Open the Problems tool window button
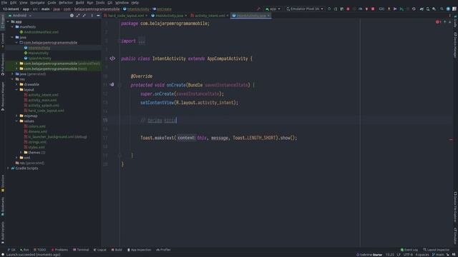458x257 pixels. [59, 250]
